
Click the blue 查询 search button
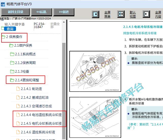10,29
